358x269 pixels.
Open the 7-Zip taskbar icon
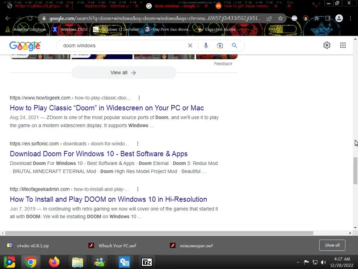coord(147,262)
